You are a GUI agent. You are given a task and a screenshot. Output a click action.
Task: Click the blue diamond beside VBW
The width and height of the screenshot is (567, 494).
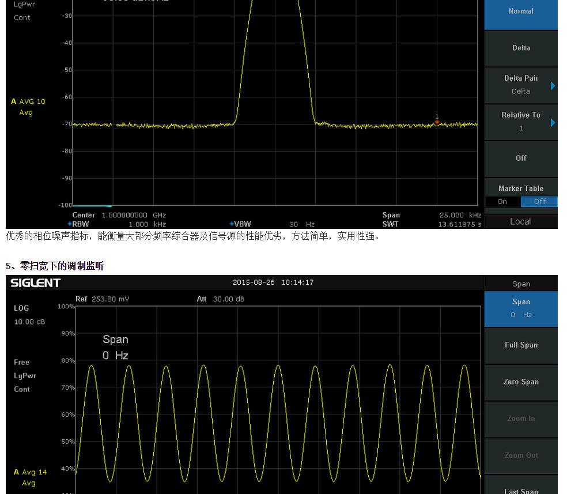click(x=232, y=224)
